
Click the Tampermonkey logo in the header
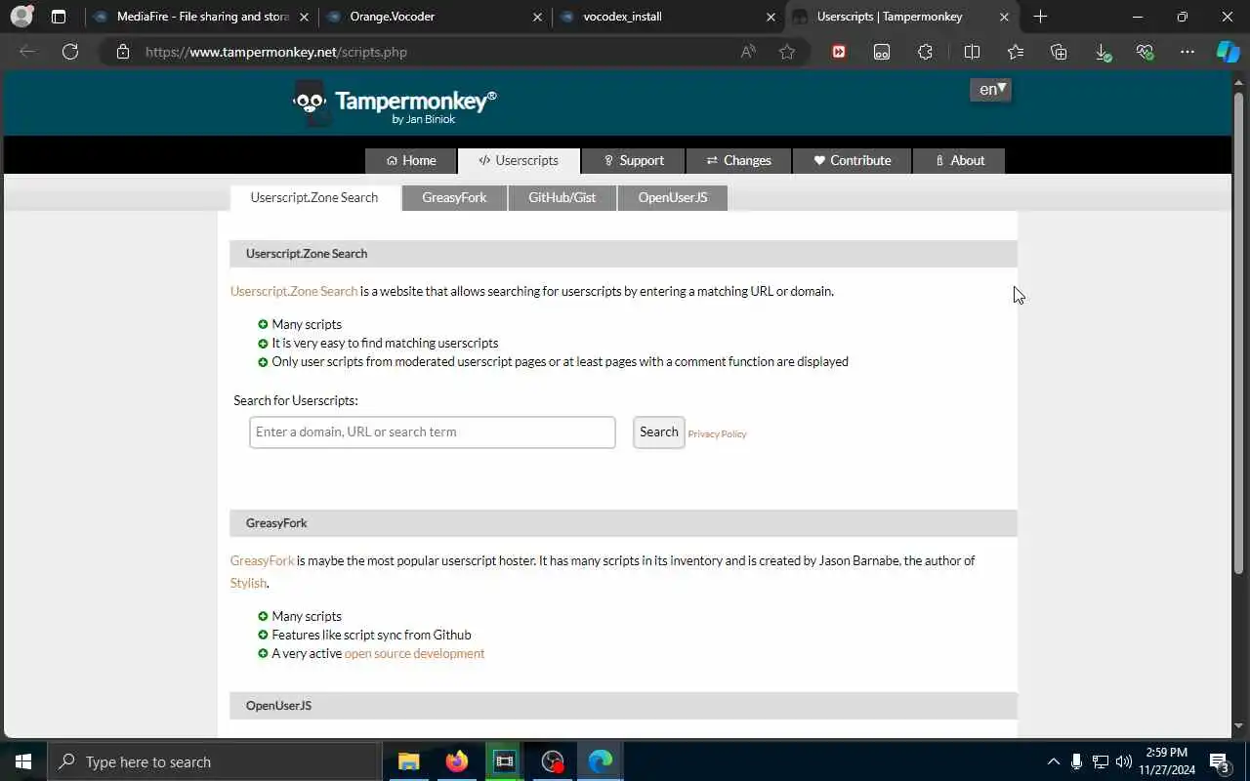pos(395,103)
